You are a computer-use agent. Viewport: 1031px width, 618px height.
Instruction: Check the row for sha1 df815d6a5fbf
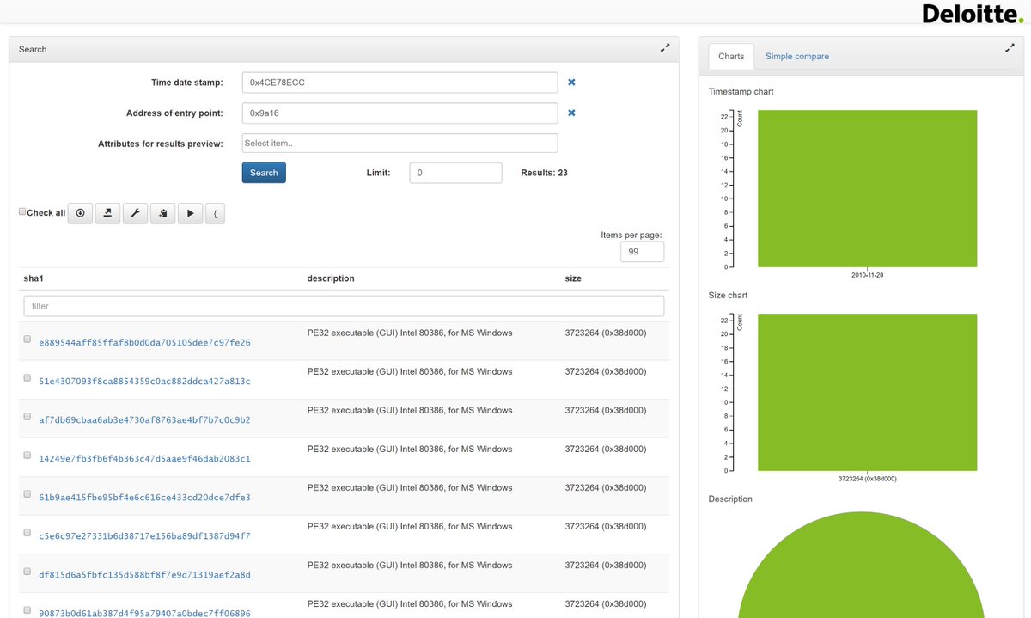27,571
